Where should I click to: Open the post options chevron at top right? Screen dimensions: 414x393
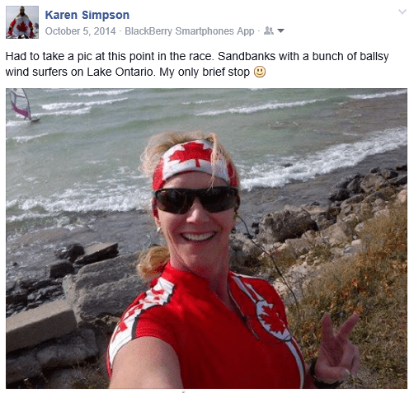pyautogui.click(x=402, y=12)
